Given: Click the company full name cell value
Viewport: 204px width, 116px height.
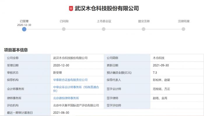Looking at the screenshot, I should pyautogui.click(x=70, y=58).
